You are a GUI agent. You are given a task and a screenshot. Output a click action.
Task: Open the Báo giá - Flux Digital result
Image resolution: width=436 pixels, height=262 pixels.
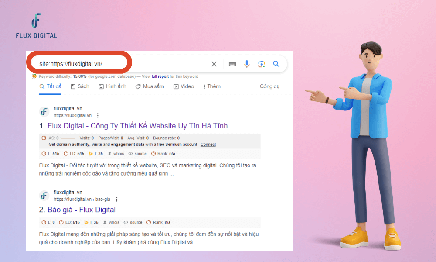pyautogui.click(x=82, y=210)
